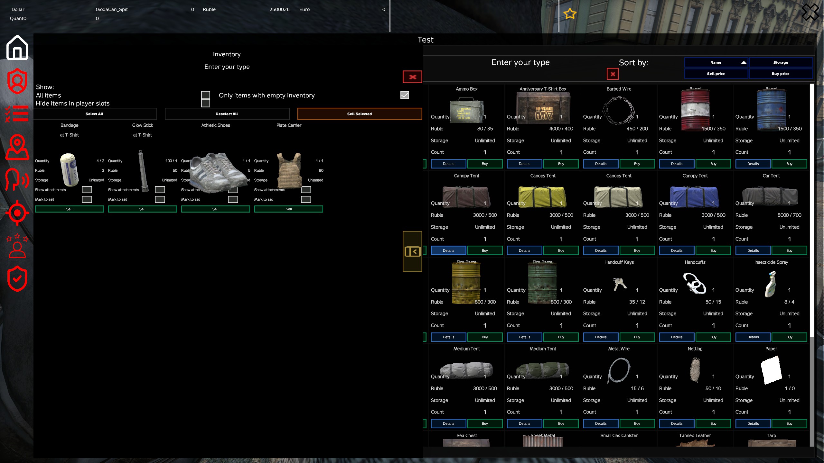The width and height of the screenshot is (824, 463).
Task: Click the Select All button
Action: pos(95,114)
